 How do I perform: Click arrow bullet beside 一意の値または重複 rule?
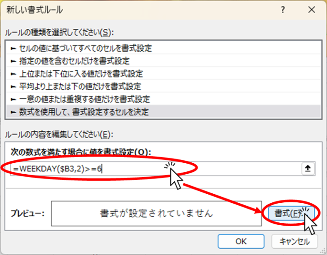pyautogui.click(x=13, y=99)
